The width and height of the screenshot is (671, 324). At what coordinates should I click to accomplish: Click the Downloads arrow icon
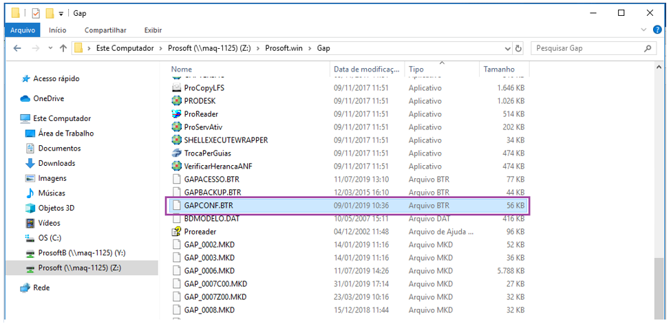[30, 163]
